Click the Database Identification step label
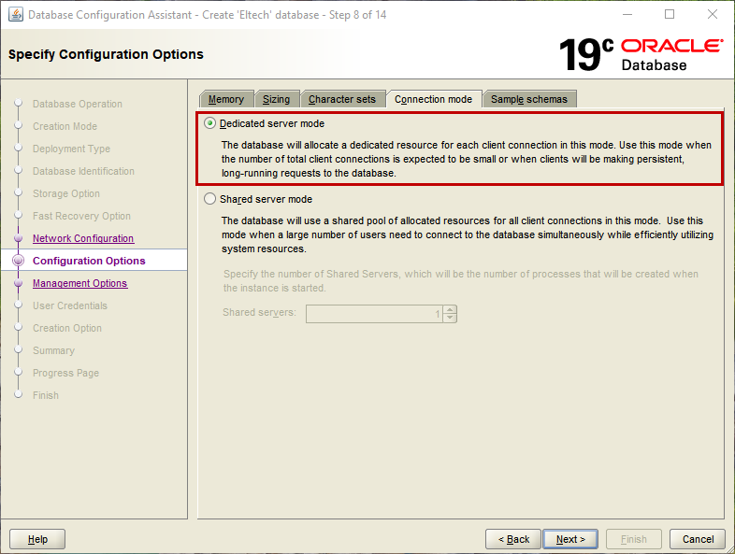 (83, 171)
